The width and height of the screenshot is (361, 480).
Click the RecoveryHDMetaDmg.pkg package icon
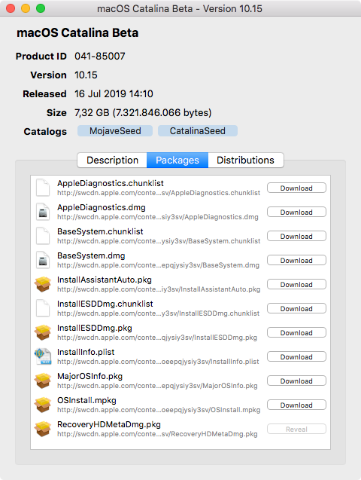click(x=43, y=429)
